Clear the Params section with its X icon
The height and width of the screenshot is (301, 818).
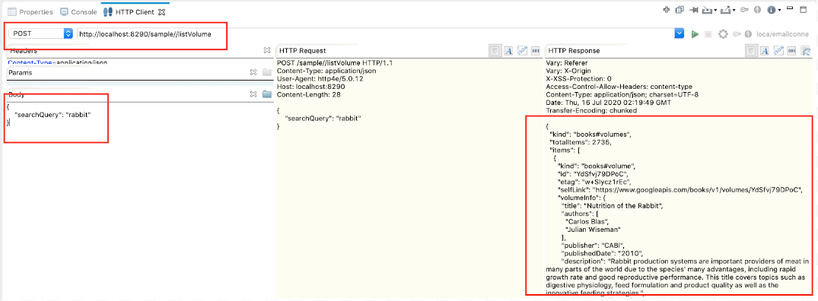pos(253,72)
